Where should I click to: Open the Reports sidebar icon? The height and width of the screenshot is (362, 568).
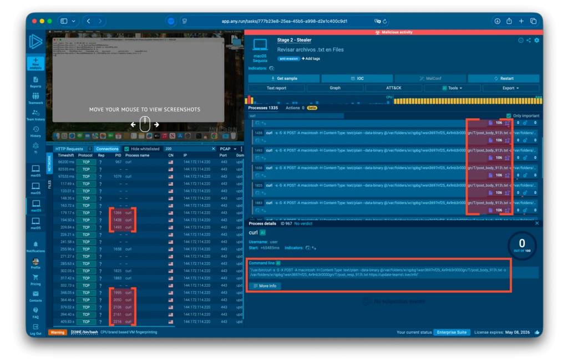pos(35,82)
